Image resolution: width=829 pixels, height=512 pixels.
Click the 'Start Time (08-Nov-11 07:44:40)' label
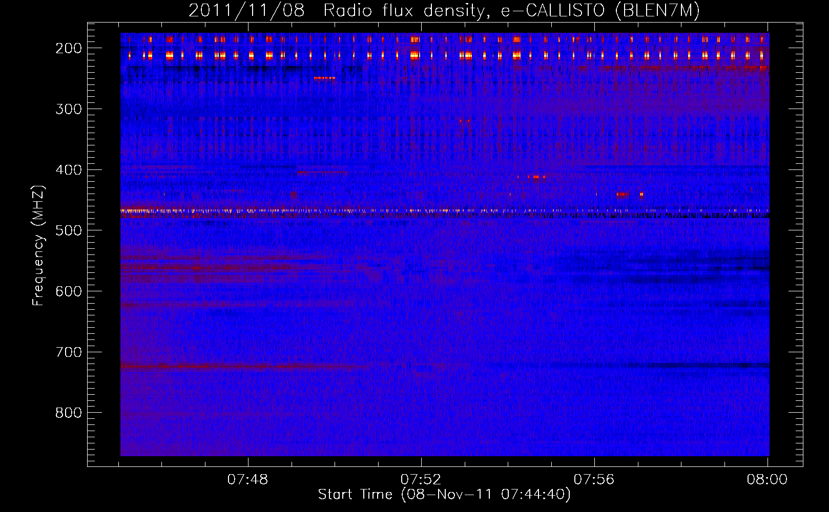click(444, 495)
